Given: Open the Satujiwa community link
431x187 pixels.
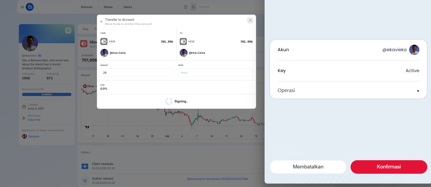Looking at the screenshot, I should (x=34, y=137).
